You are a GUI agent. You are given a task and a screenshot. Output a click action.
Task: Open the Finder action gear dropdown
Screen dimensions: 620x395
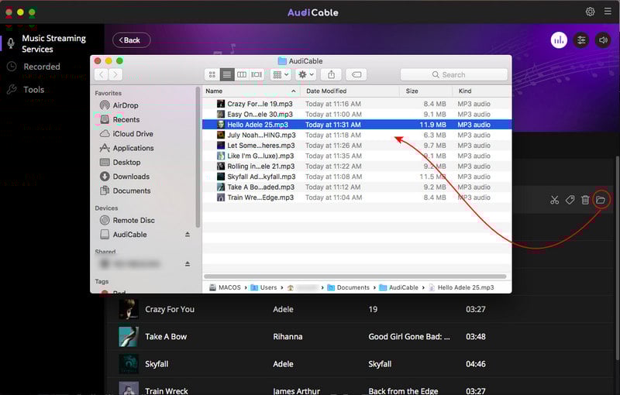tap(306, 74)
